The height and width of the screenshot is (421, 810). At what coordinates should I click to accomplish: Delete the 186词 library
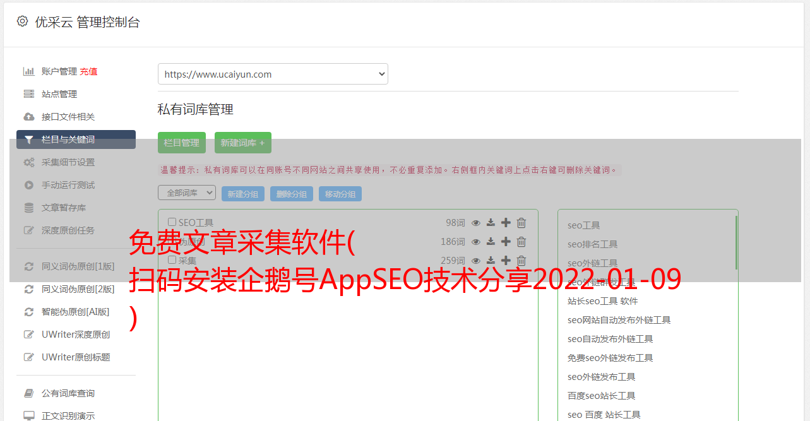click(x=521, y=242)
